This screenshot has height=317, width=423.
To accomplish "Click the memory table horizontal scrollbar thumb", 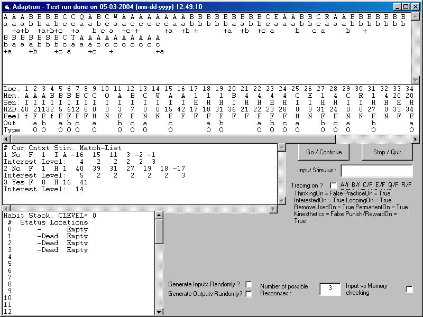I will 173,139.
